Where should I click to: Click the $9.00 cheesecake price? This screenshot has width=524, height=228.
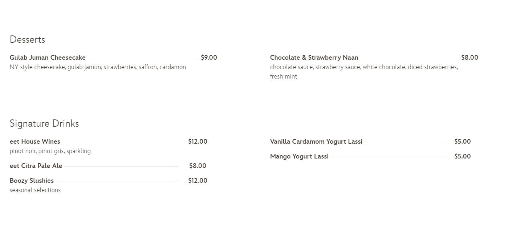point(209,58)
